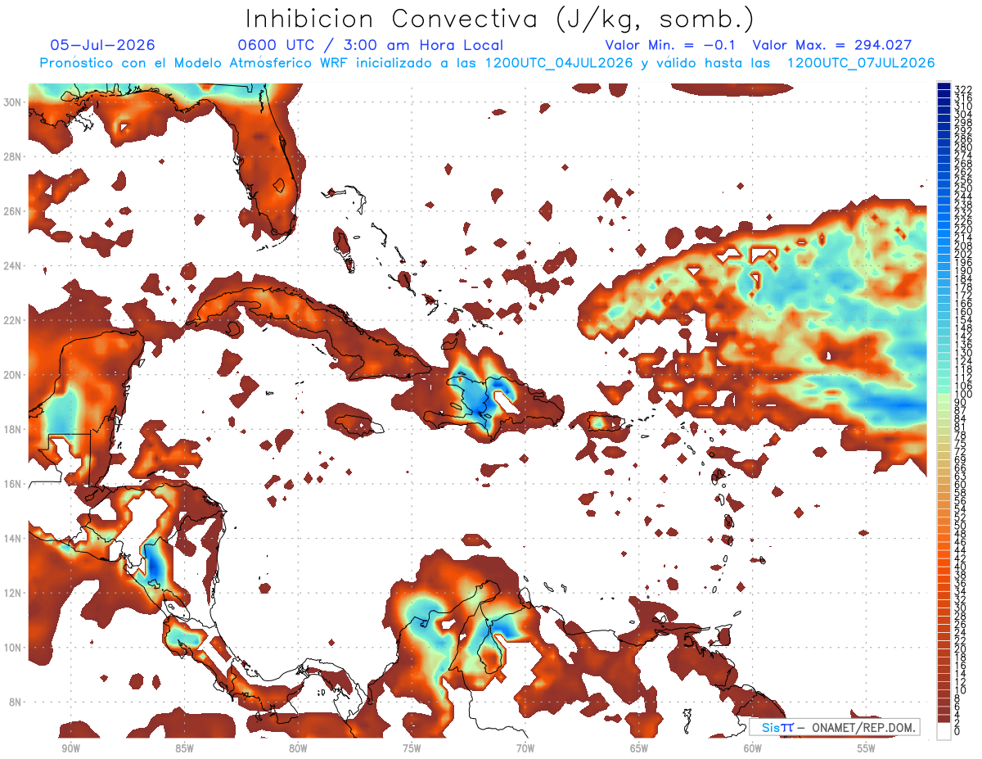The width and height of the screenshot is (982, 759).
Task: Click the blue inhibition core over Nicaragua
Action: [x=154, y=563]
